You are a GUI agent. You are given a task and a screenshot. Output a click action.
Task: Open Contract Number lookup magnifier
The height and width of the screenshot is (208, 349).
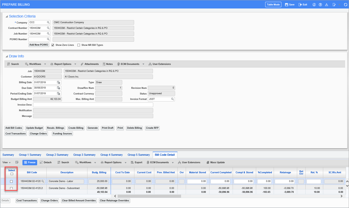click(x=48, y=28)
